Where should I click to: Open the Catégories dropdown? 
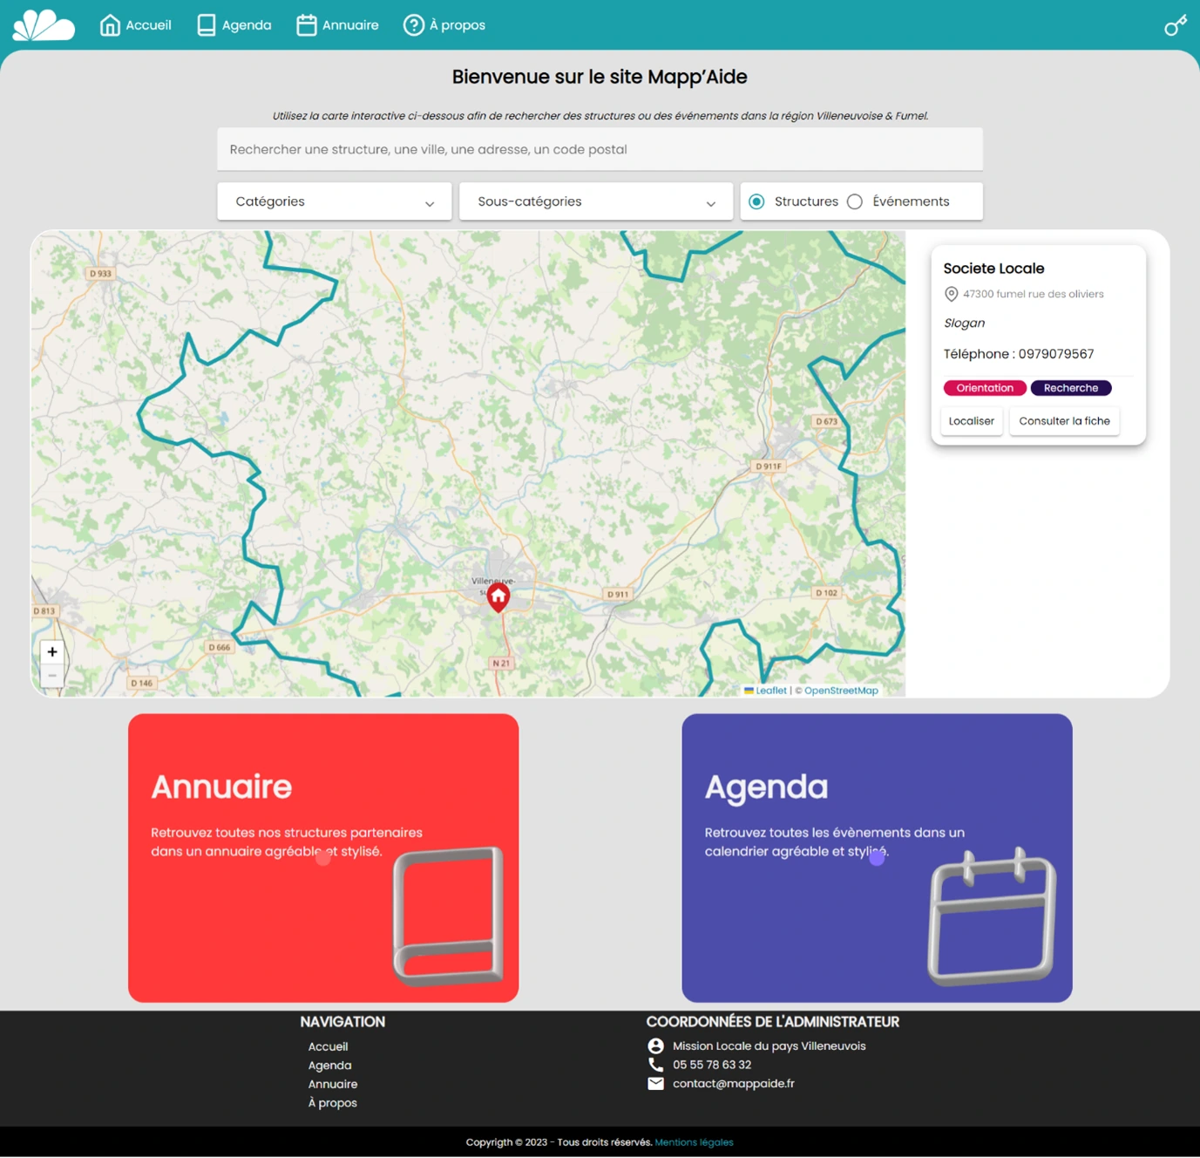coord(334,201)
